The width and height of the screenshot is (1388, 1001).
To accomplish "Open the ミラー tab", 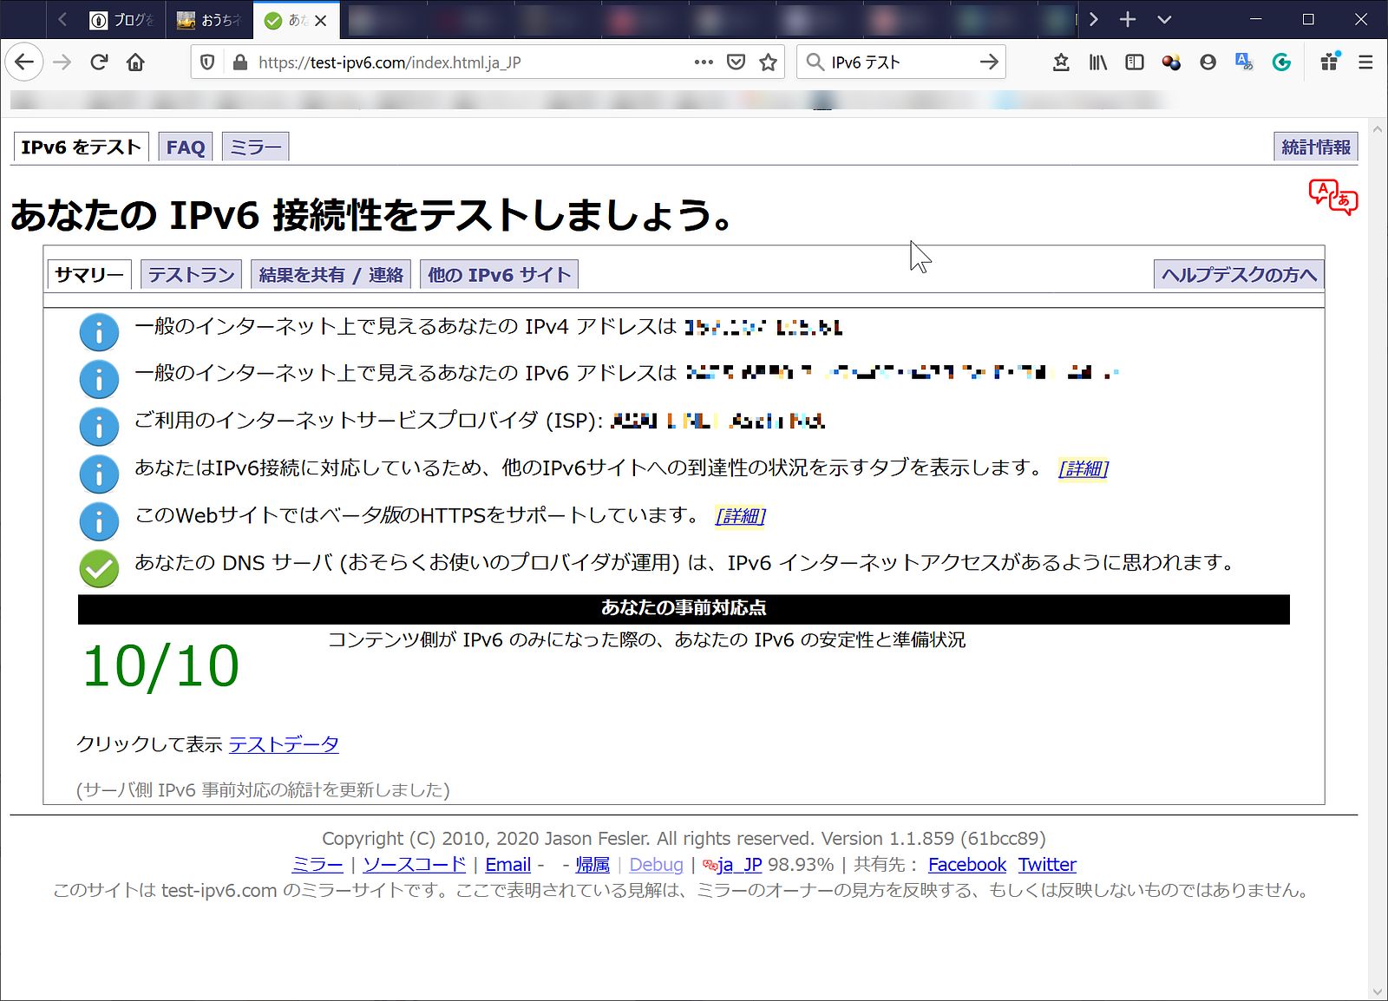I will [255, 147].
